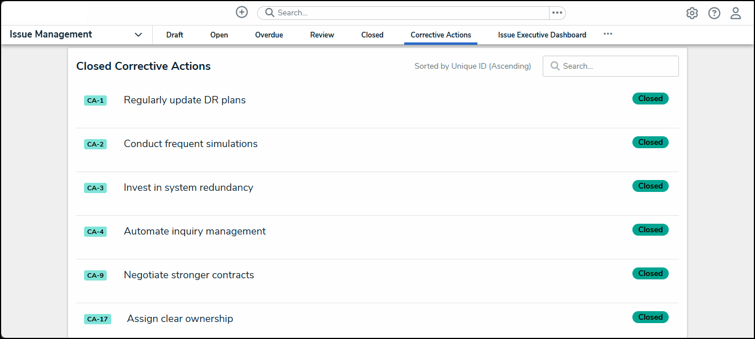Focus the top global search box
This screenshot has width=755, height=339.
point(409,13)
